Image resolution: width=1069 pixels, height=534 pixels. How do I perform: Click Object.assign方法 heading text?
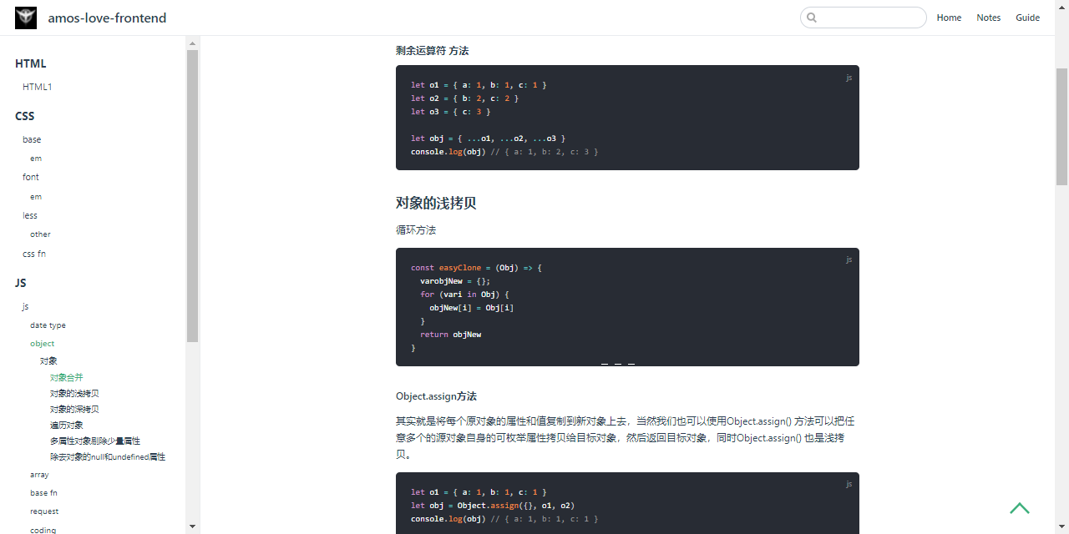[436, 396]
